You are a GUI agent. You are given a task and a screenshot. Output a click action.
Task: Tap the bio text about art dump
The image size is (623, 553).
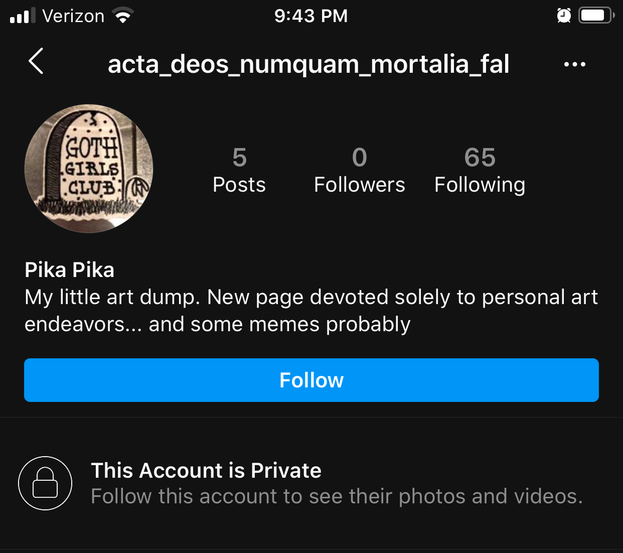pyautogui.click(x=311, y=311)
